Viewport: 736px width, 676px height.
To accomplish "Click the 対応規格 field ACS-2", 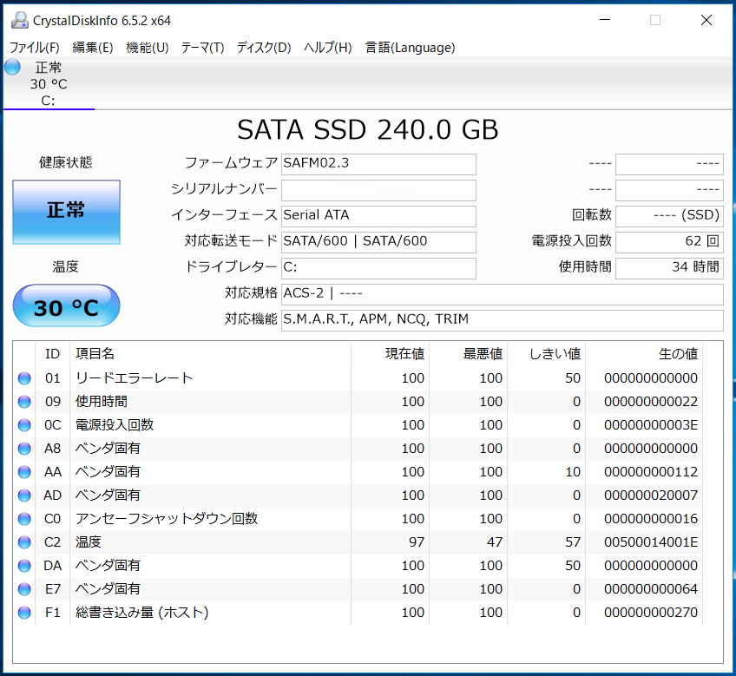I will 503,294.
